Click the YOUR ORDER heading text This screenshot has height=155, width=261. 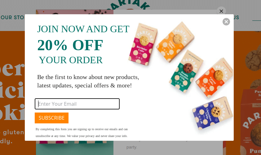(71, 60)
